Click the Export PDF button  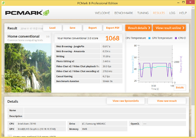pos(113,28)
